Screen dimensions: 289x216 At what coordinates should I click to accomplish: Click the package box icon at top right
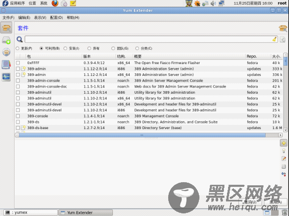coord(283,28)
